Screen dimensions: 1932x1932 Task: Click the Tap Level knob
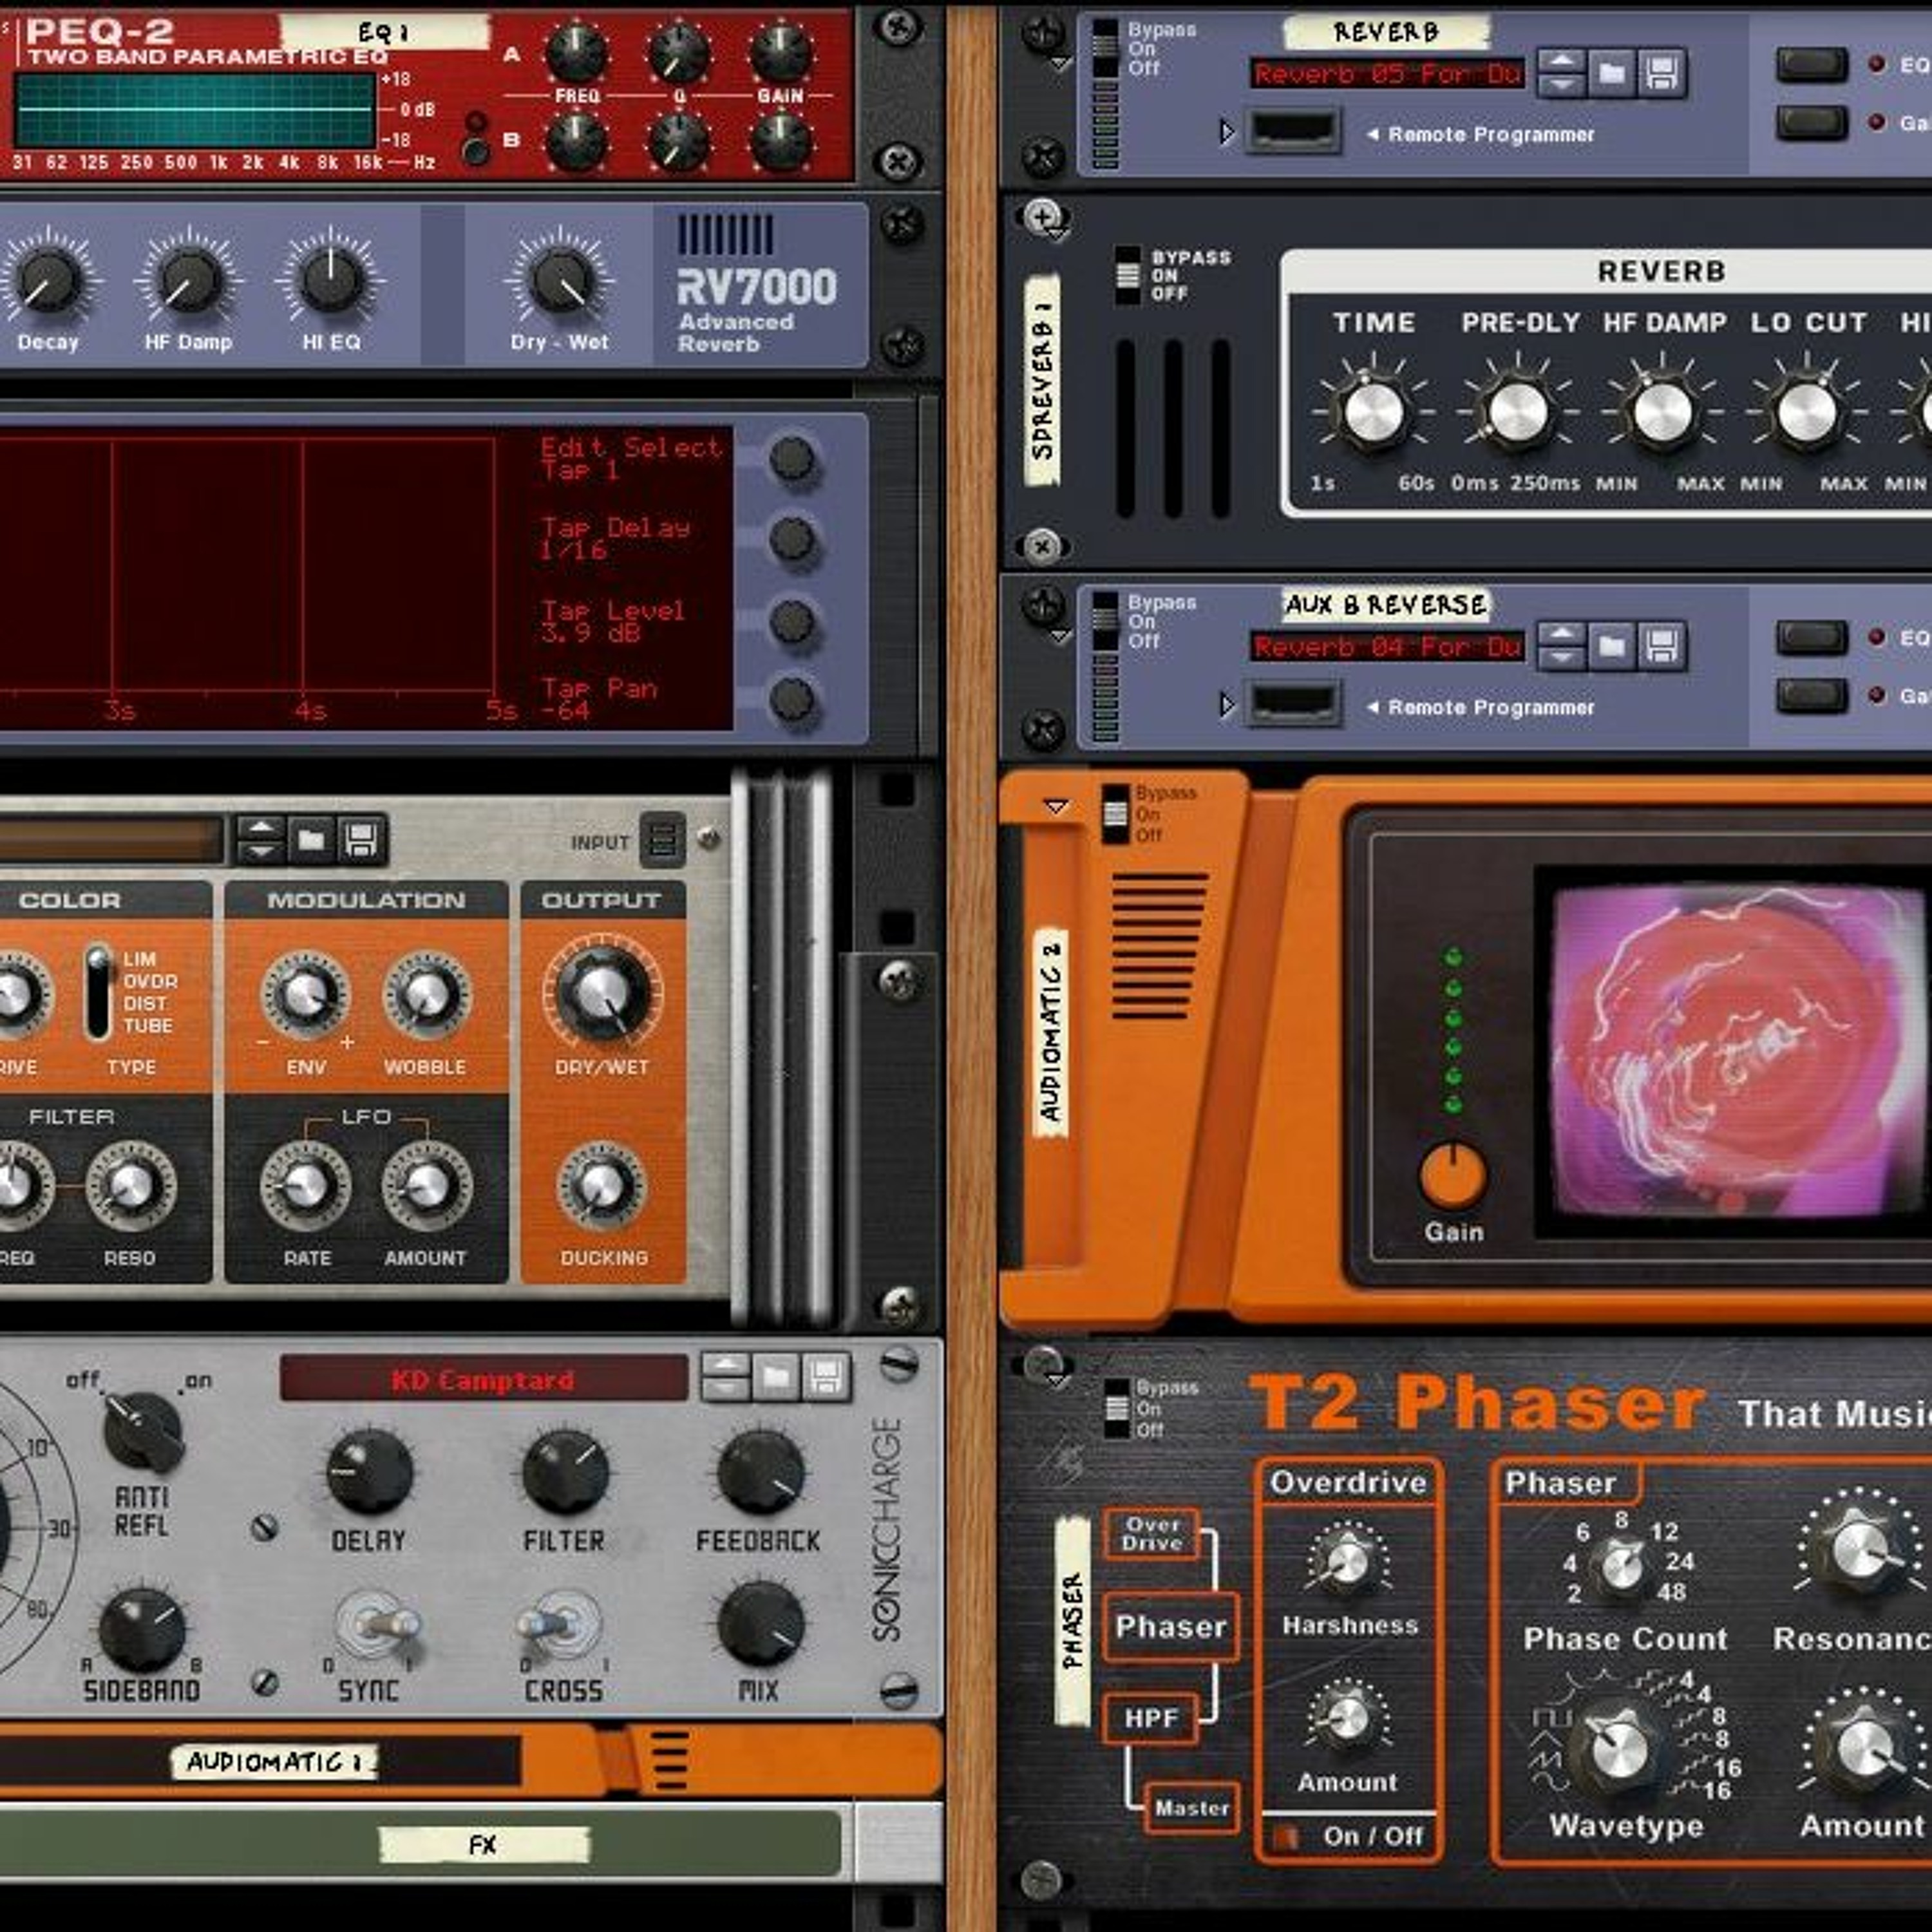[793, 621]
